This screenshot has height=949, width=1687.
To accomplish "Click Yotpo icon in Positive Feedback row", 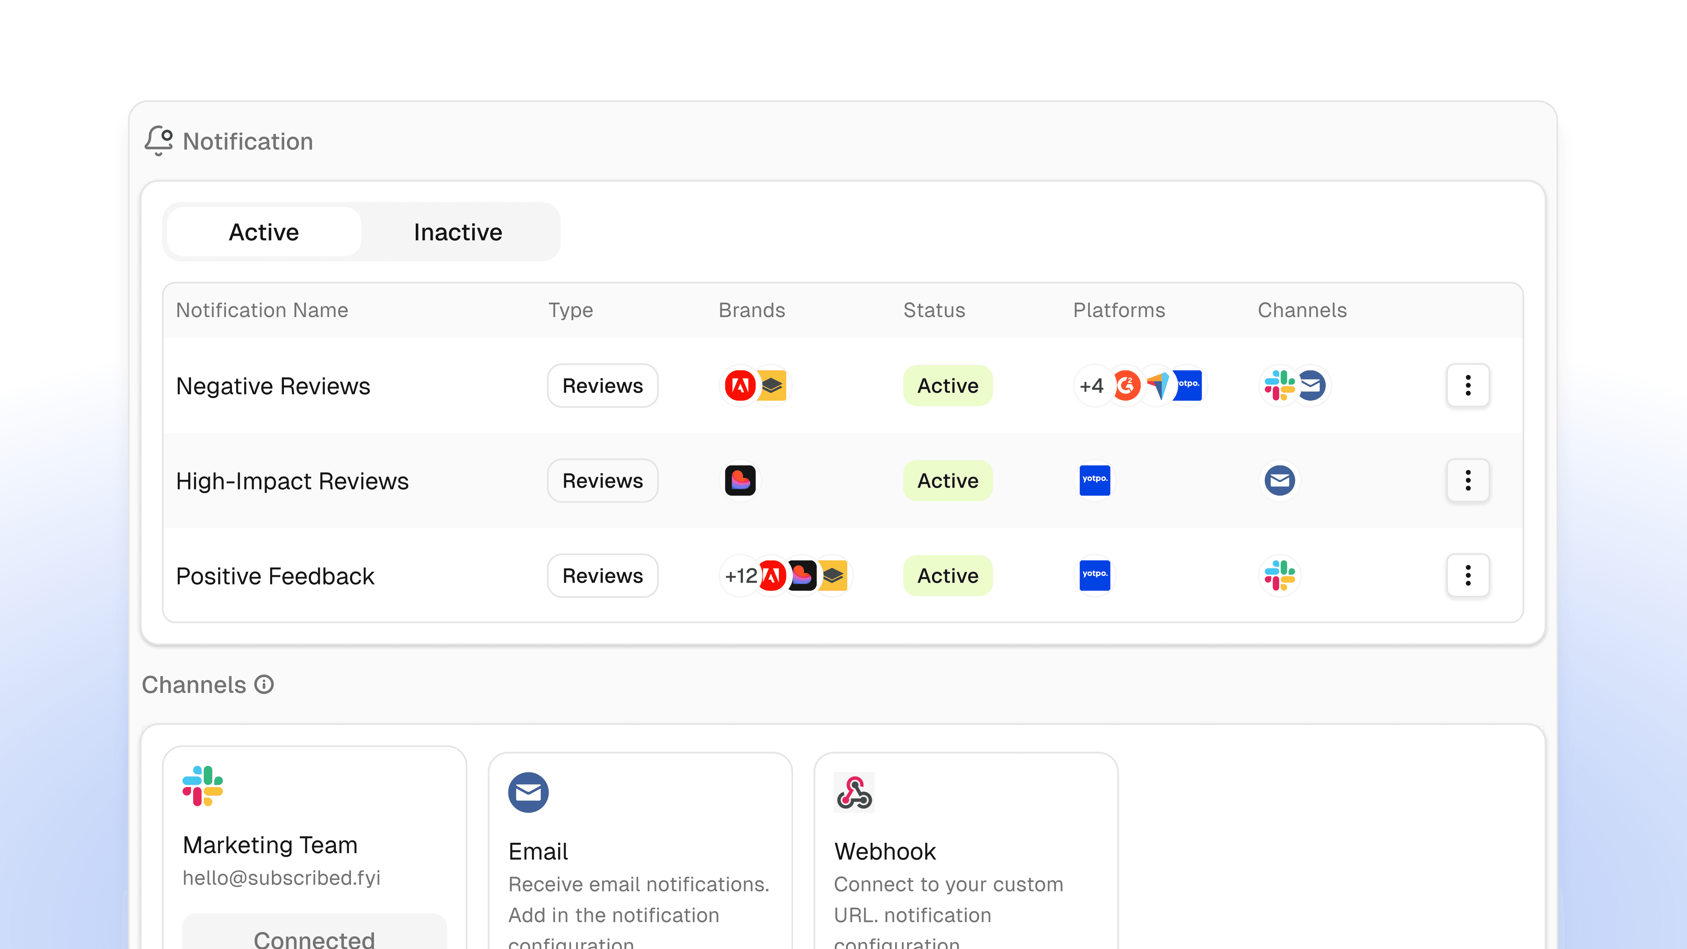I will (x=1094, y=576).
